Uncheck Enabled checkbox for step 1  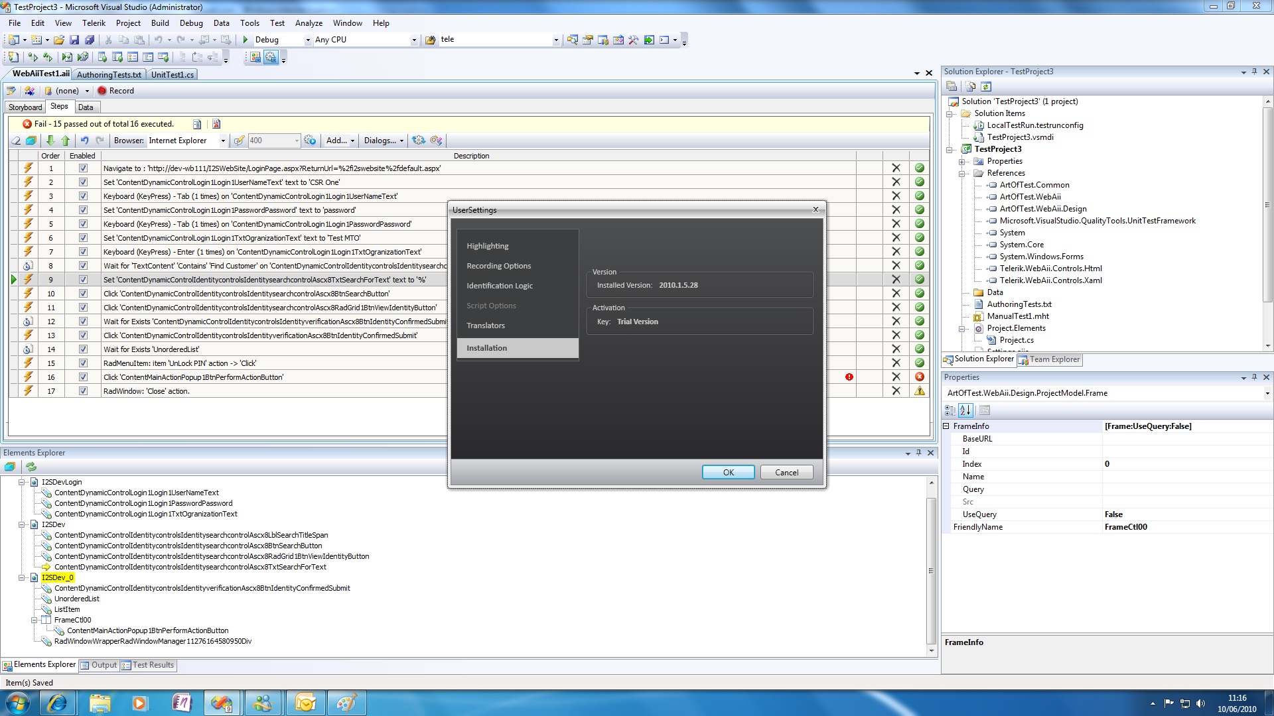(x=83, y=168)
